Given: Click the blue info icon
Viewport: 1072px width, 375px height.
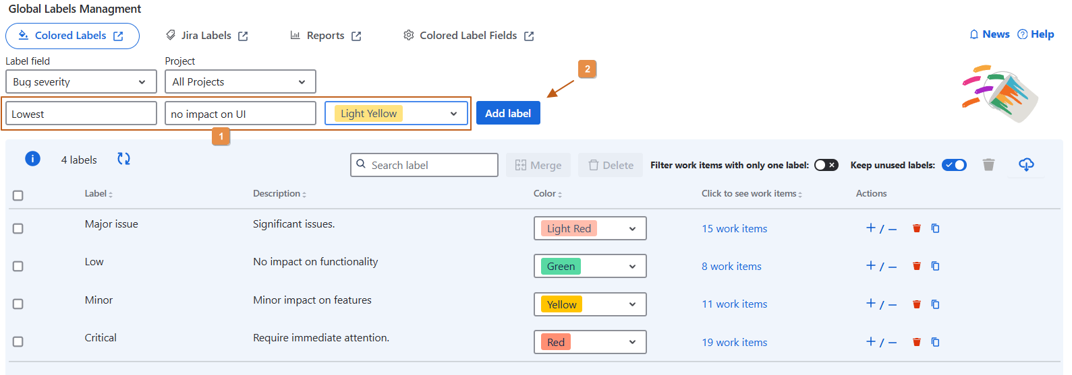Looking at the screenshot, I should tap(32, 159).
